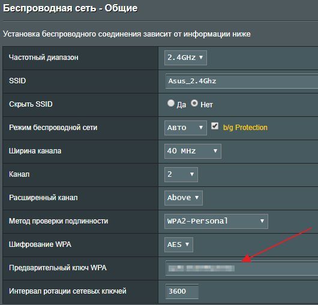This screenshot has height=305, width=318.
Task: Click the SSID field with Asus_2.4Ghz
Action: click(x=242, y=81)
